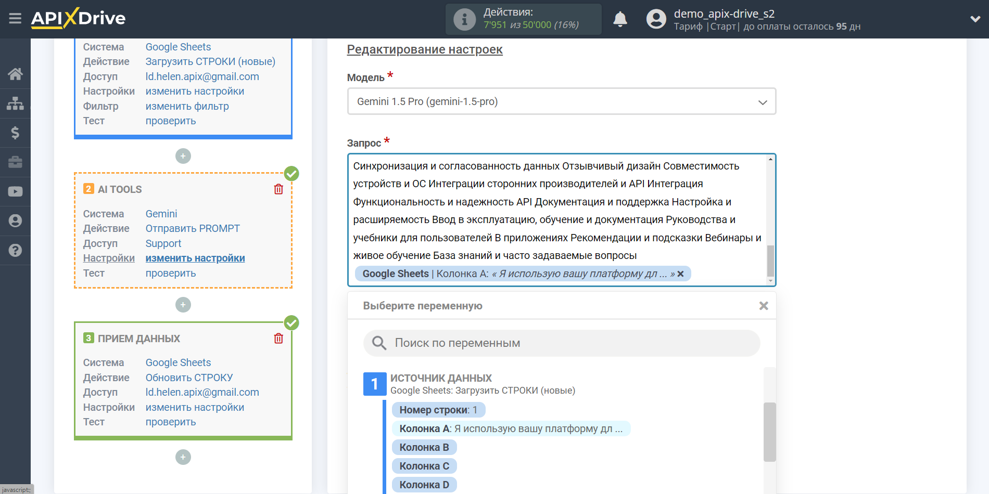989x494 pixels.
Task: Click source изменить настройки link
Action: pyautogui.click(x=195, y=91)
